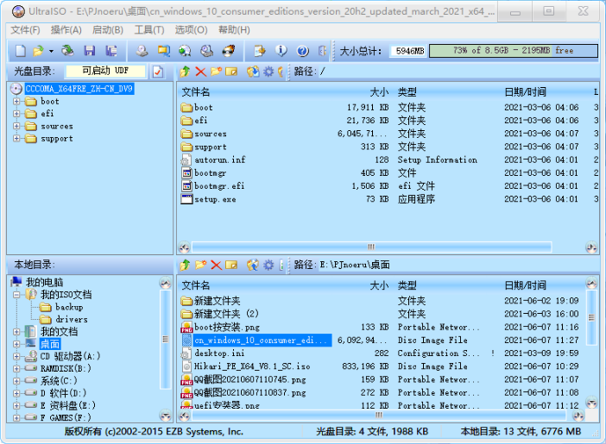The image size is (606, 444).
Task: Open the 启动(B) menu
Action: pyautogui.click(x=107, y=29)
